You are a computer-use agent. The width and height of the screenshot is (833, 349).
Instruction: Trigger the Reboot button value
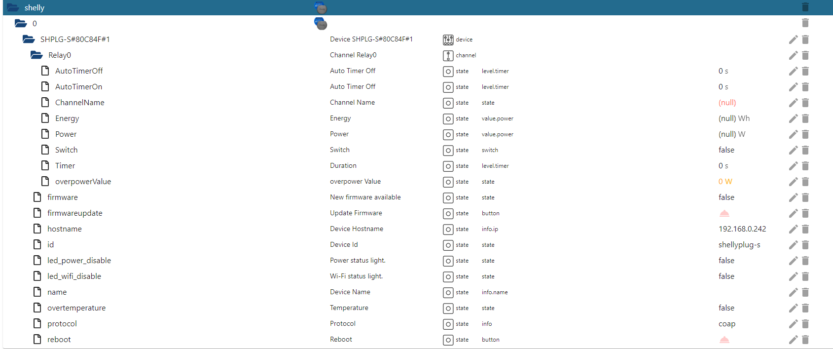coord(724,340)
